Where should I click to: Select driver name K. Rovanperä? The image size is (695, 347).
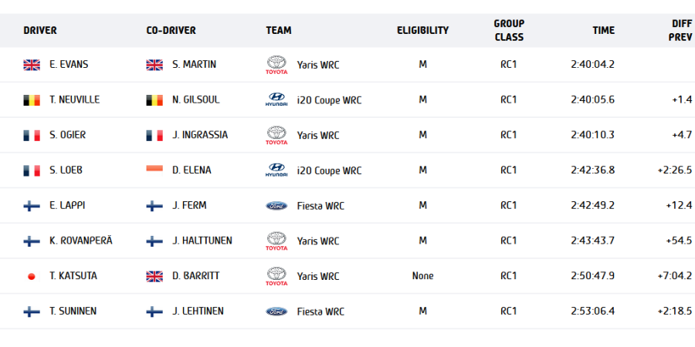pyautogui.click(x=80, y=241)
